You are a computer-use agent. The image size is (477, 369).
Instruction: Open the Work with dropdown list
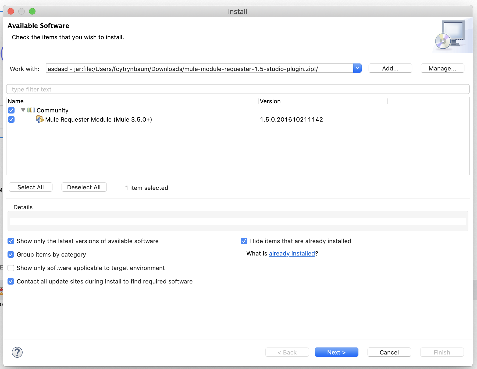point(358,68)
